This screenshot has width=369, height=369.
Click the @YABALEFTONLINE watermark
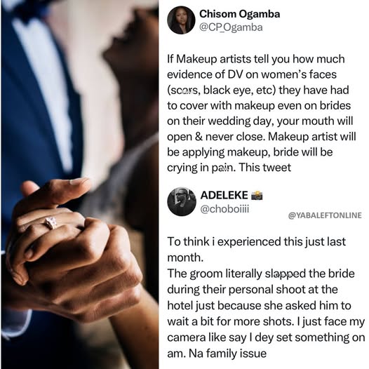pos(325,215)
